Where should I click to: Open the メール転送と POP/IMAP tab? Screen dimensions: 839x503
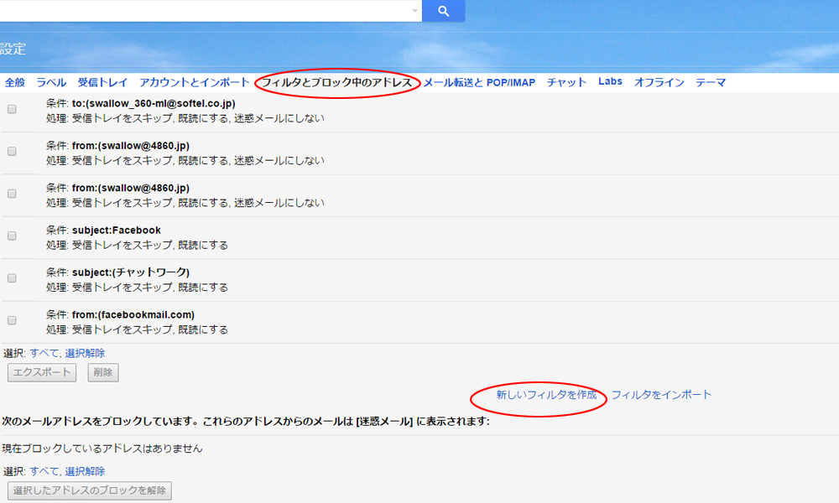click(x=479, y=82)
